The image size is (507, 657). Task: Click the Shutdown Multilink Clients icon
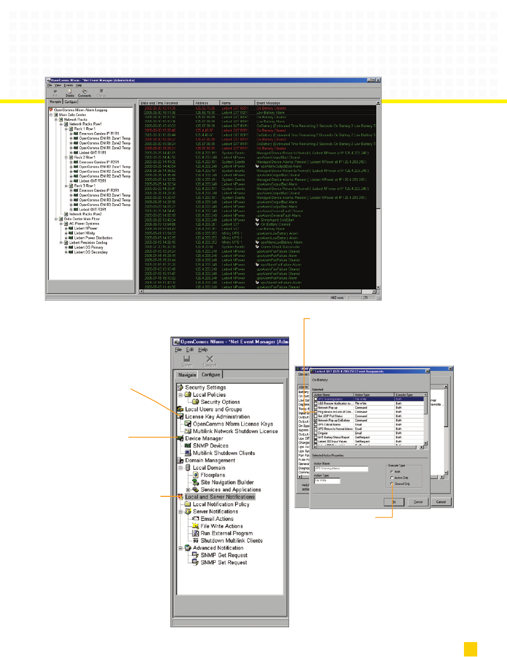(196, 540)
